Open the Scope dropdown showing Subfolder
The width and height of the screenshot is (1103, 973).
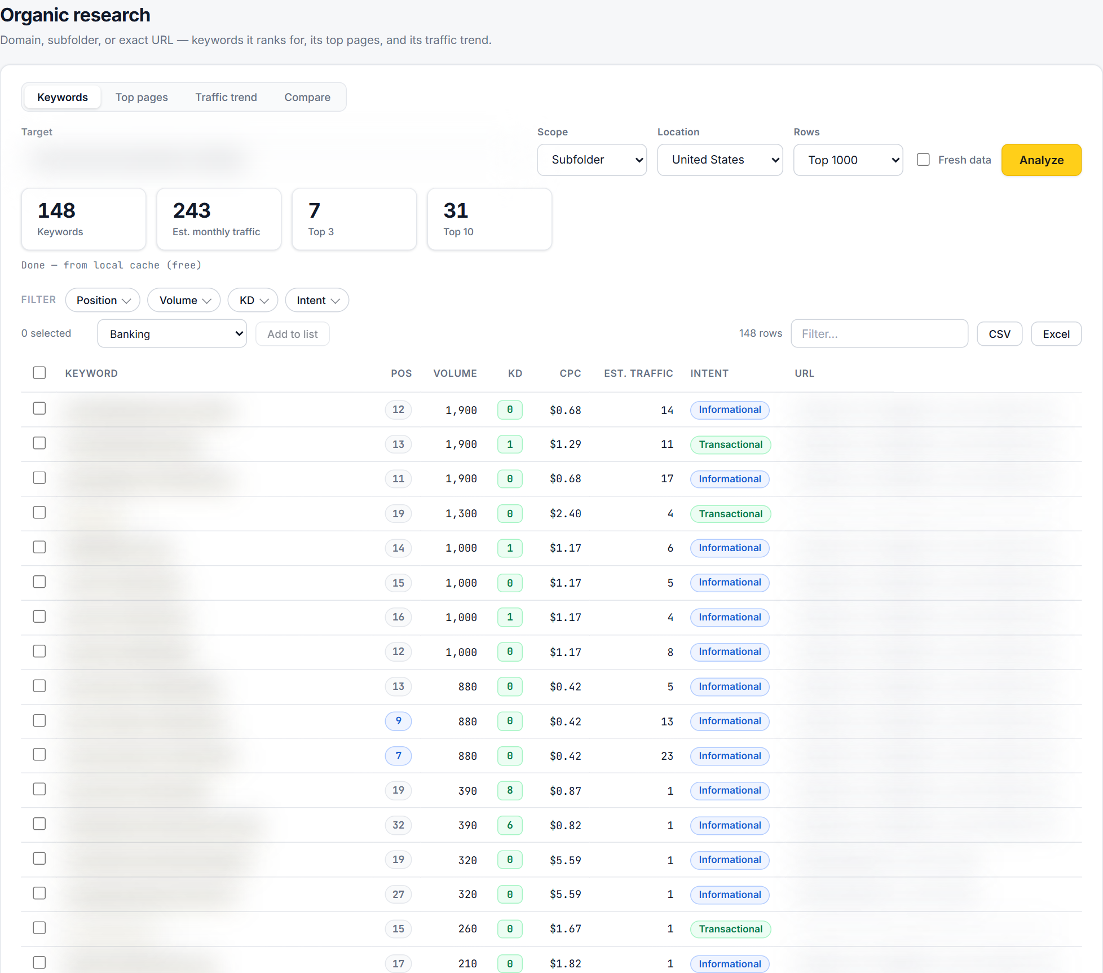592,160
